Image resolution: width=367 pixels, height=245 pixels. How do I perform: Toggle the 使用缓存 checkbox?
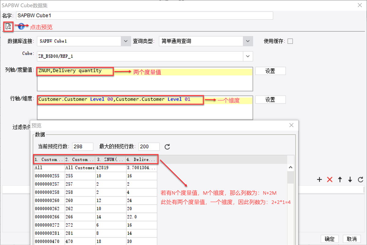click(x=290, y=41)
